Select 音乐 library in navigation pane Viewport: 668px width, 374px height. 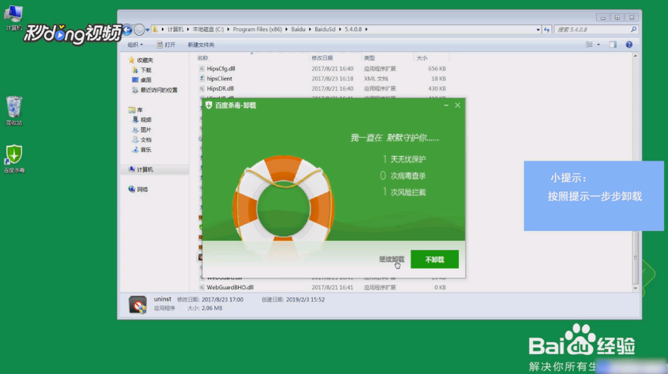145,149
